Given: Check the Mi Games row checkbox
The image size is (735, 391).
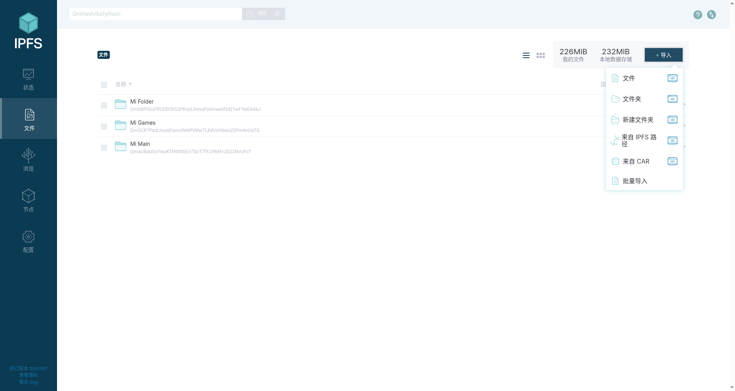Looking at the screenshot, I should pos(104,127).
